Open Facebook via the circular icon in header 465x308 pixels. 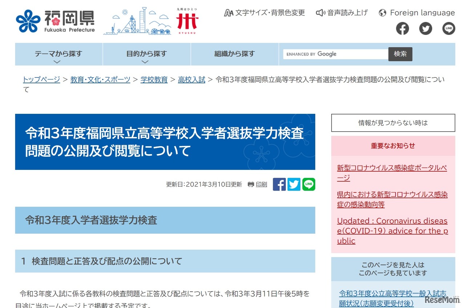[403, 28]
